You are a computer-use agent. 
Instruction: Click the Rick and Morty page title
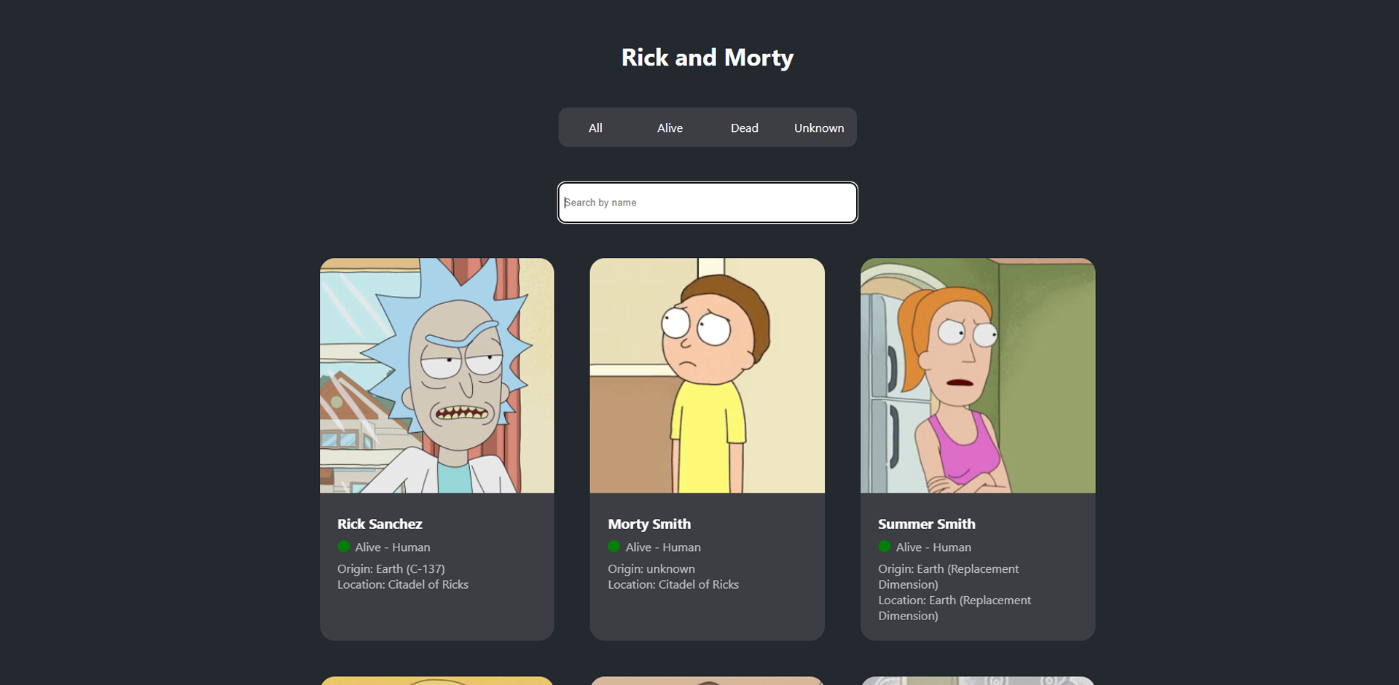[x=708, y=58]
